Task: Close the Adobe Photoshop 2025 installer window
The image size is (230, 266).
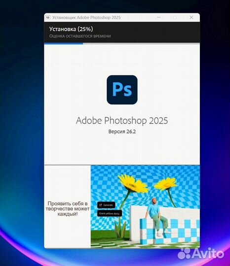Action: [191, 17]
